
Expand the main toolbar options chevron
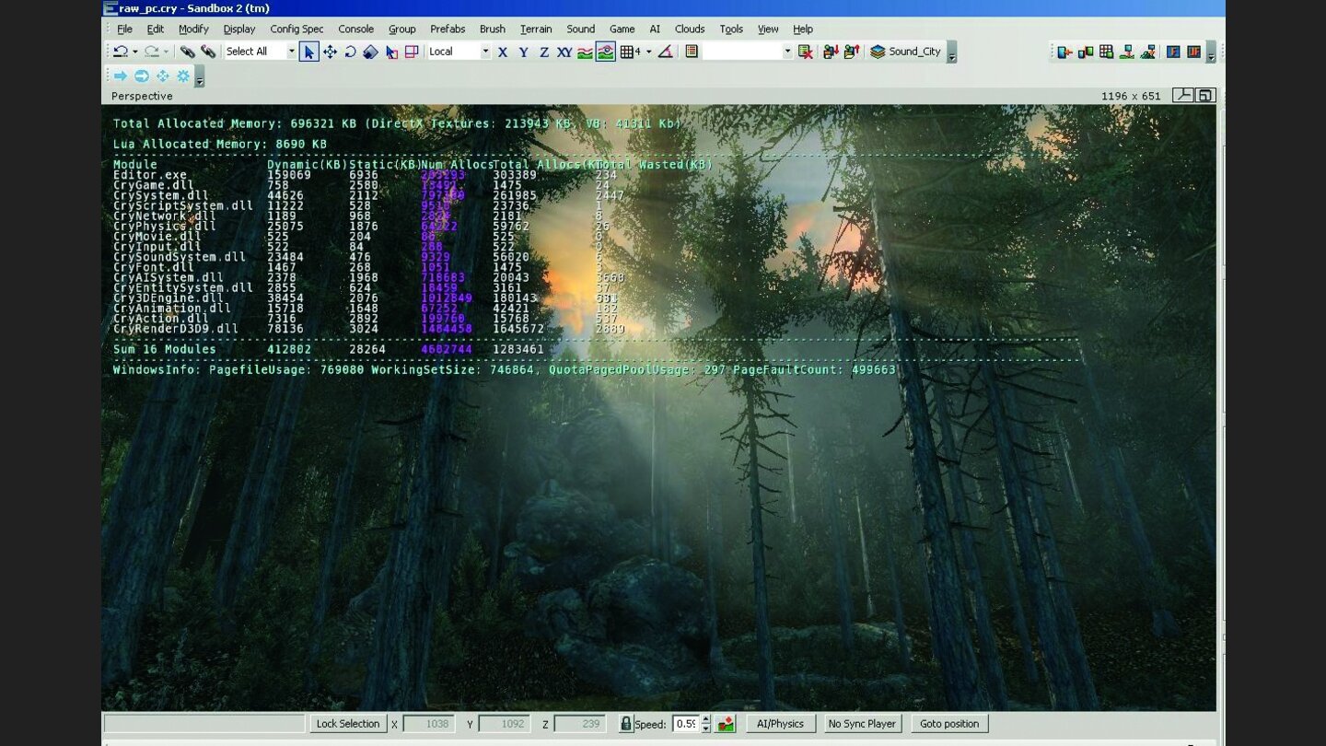[x=951, y=52]
